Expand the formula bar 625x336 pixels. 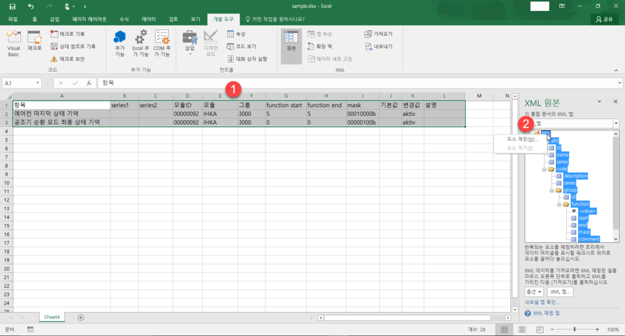[619, 83]
